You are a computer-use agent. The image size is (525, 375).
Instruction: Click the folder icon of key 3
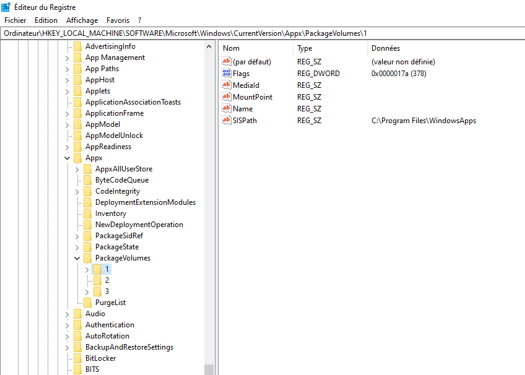coord(97,291)
